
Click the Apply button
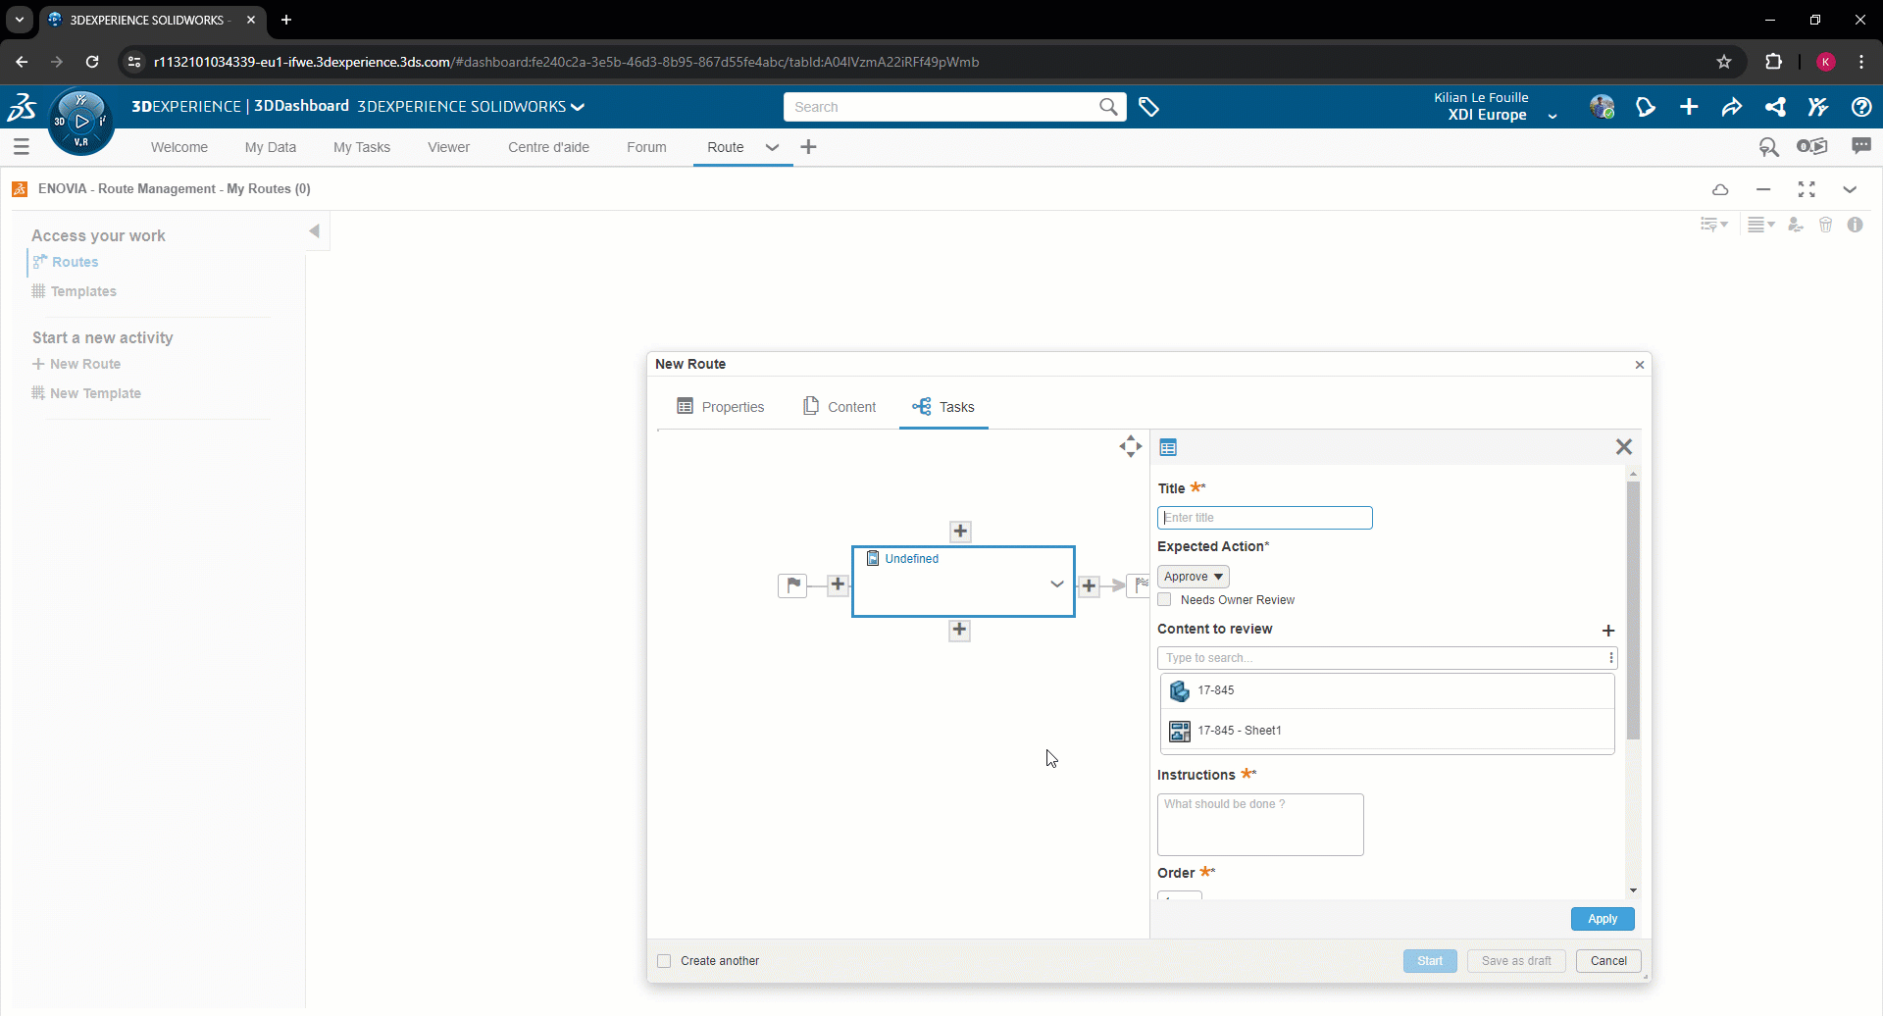tap(1602, 919)
